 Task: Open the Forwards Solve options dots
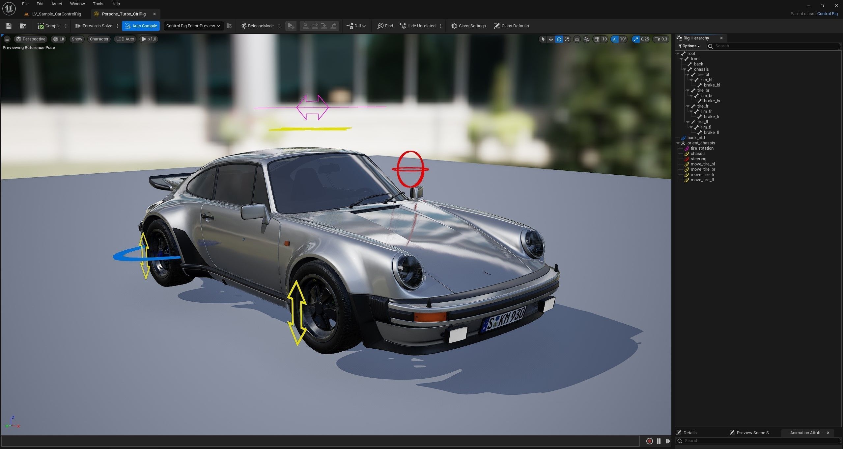tap(118, 26)
